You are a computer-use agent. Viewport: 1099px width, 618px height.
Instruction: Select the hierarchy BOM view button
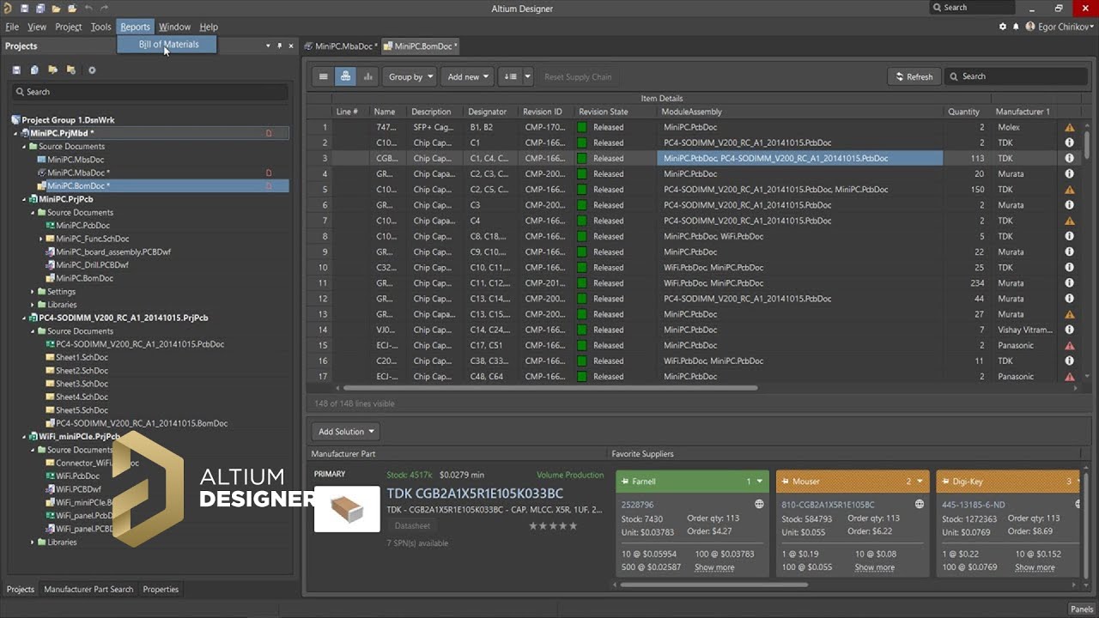pos(346,76)
